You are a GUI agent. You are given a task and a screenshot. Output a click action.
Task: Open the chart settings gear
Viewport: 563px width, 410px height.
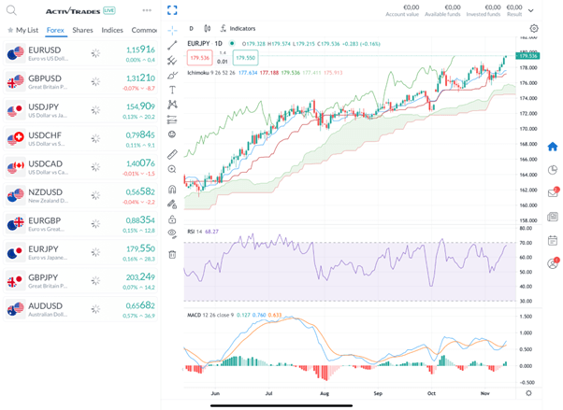pos(534,29)
